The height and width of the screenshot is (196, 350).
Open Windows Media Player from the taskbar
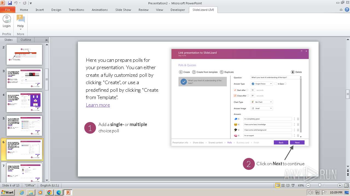click(x=40, y=192)
